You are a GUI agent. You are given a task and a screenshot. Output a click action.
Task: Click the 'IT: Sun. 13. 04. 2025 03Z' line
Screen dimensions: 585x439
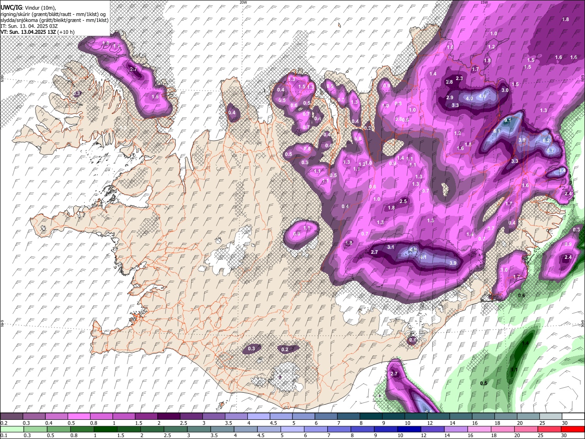(x=28, y=26)
